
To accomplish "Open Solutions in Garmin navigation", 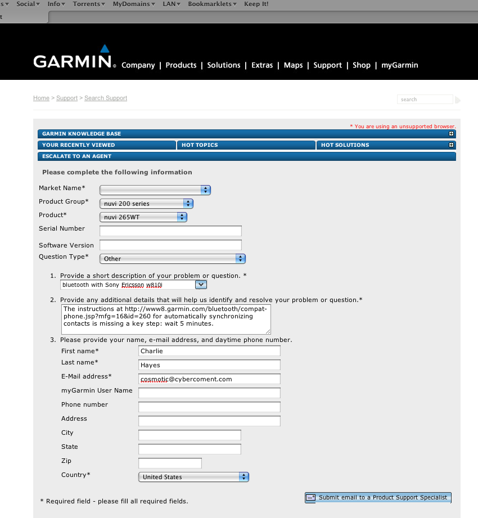I will [x=224, y=65].
